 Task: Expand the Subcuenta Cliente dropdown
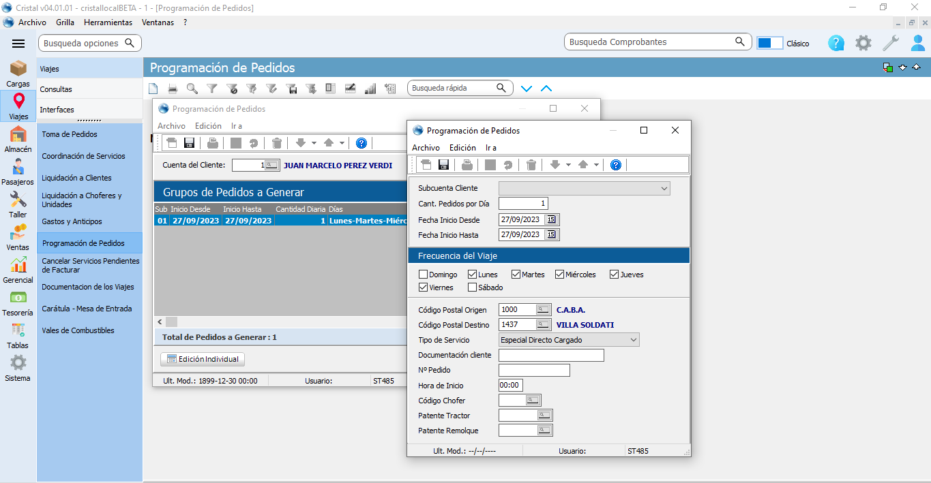(x=664, y=189)
